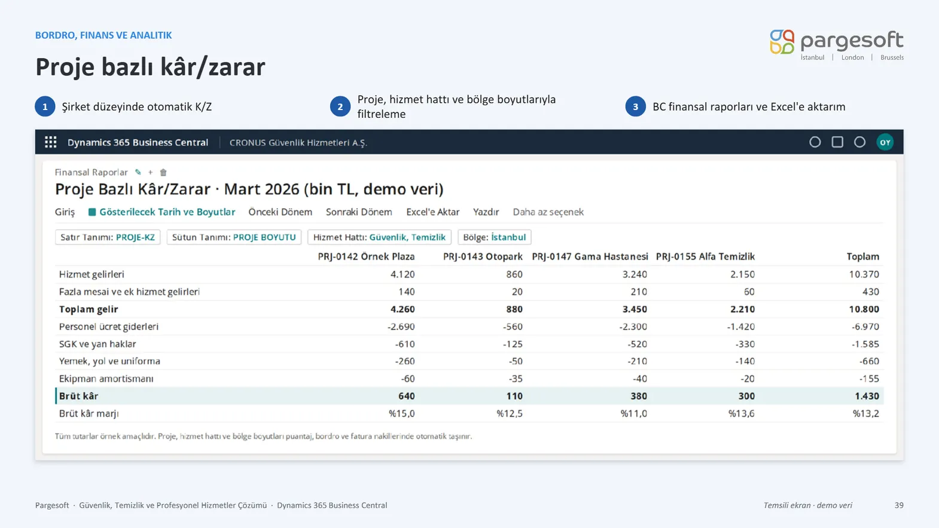The width and height of the screenshot is (939, 528).
Task: Click the PRJ-0142 Örnek Plaza column header
Action: point(366,257)
